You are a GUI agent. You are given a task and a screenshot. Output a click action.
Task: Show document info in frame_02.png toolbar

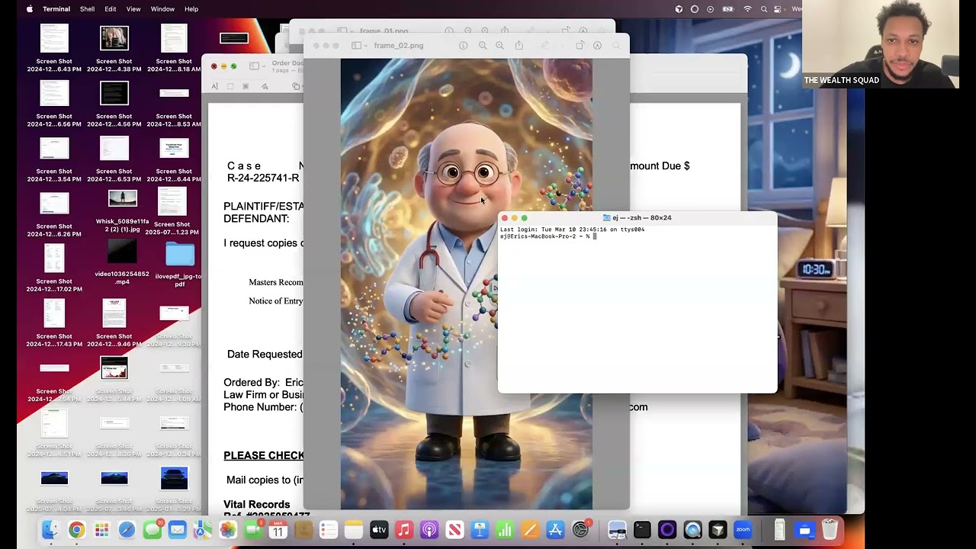463,46
